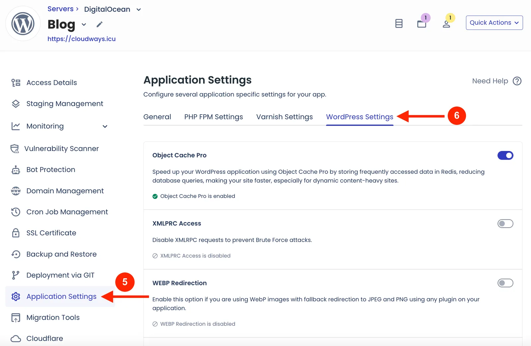Viewport: 531px width, 346px height.
Task: Go to Servers breadcrumb link
Action: pyautogui.click(x=60, y=9)
